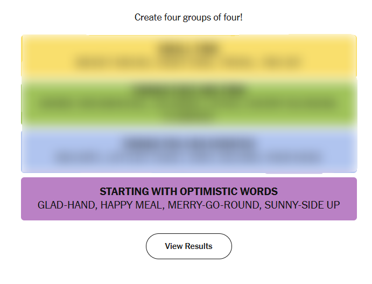
Task: Click the View Results button
Action: (188, 246)
